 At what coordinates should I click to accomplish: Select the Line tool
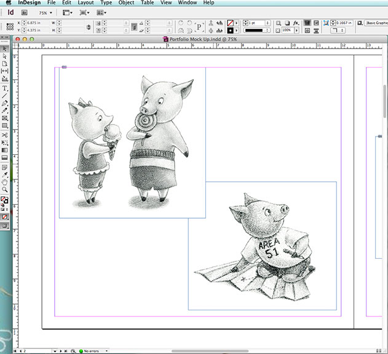pos(5,95)
